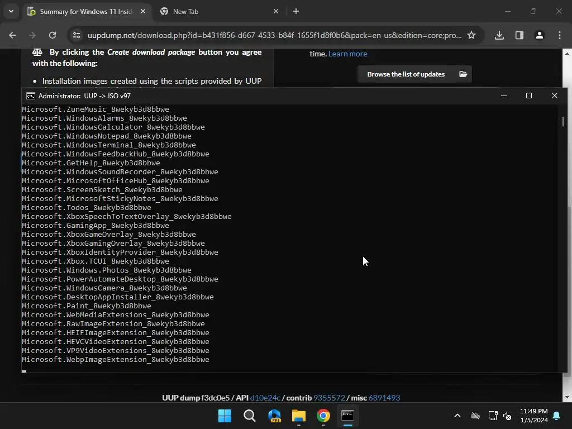This screenshot has width=572, height=429.
Task: Click the console vertical scrollbar thumb
Action: click(x=563, y=121)
